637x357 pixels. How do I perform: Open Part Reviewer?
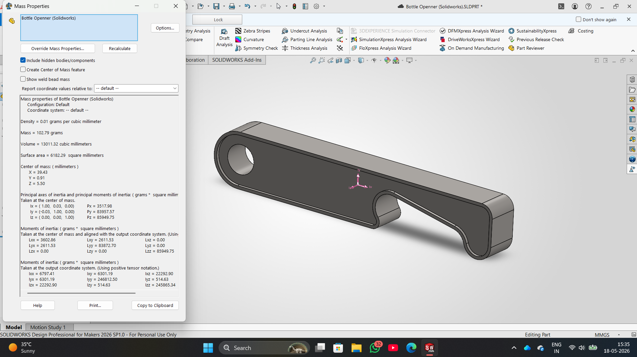[x=526, y=48]
